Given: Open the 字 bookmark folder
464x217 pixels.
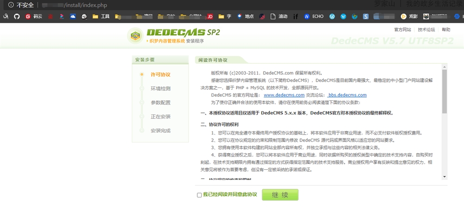Looking at the screenshot, I should (225, 17).
